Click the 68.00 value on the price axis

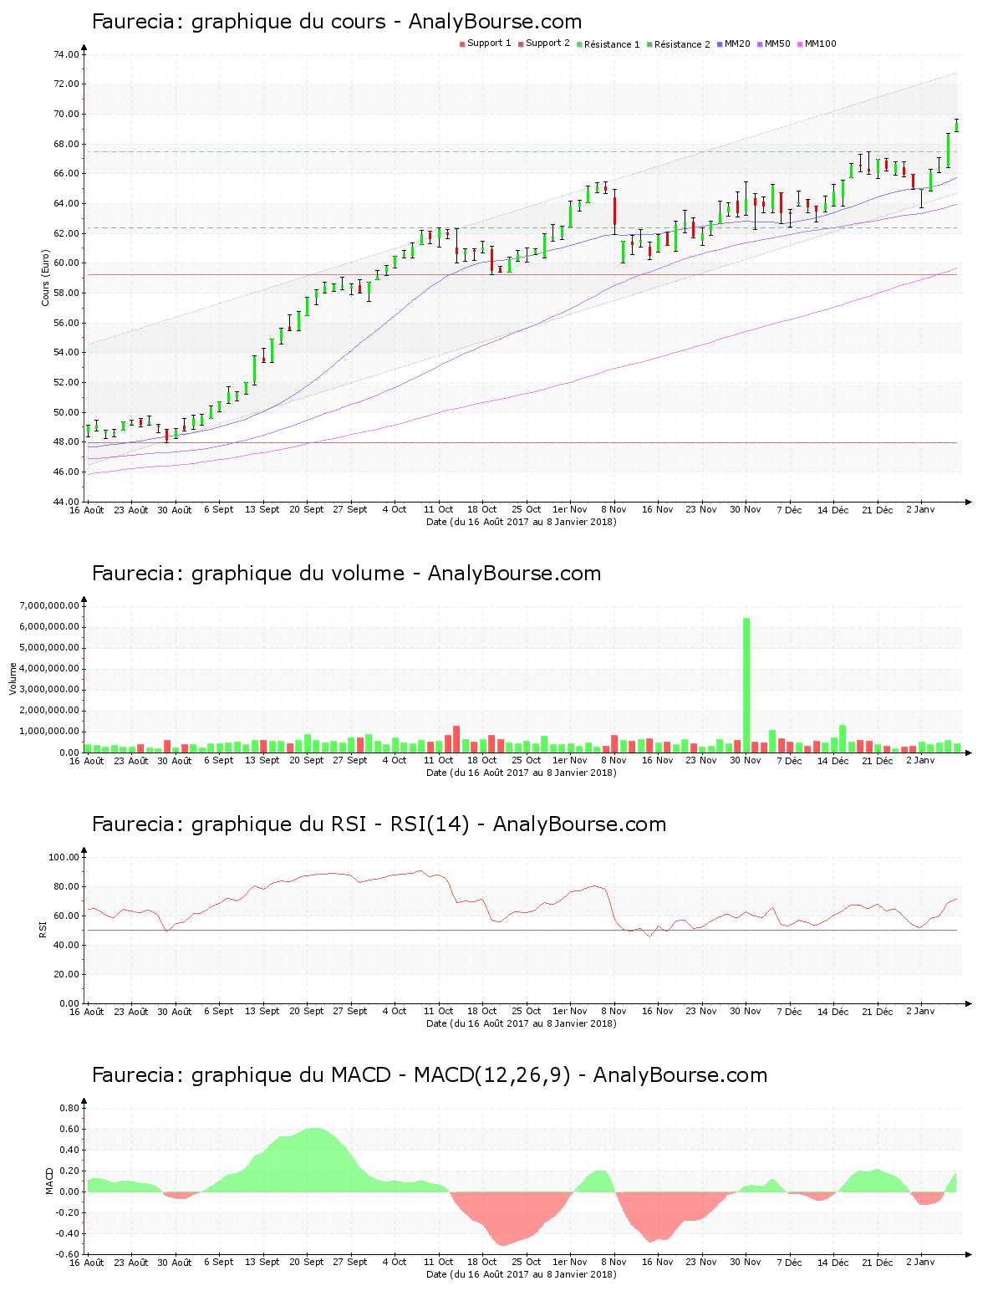pyautogui.click(x=66, y=144)
